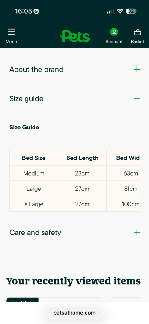Tap the green Pets logo
This screenshot has height=324, width=149.
pyautogui.click(x=75, y=36)
